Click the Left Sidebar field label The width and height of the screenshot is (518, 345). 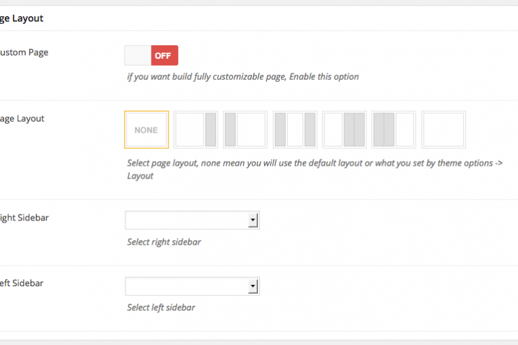[22, 283]
